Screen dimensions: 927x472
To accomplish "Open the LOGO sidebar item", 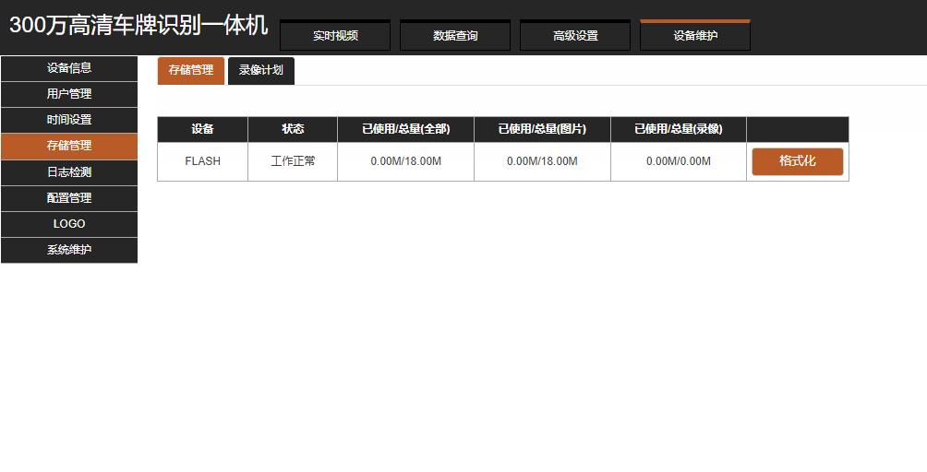I will [69, 224].
